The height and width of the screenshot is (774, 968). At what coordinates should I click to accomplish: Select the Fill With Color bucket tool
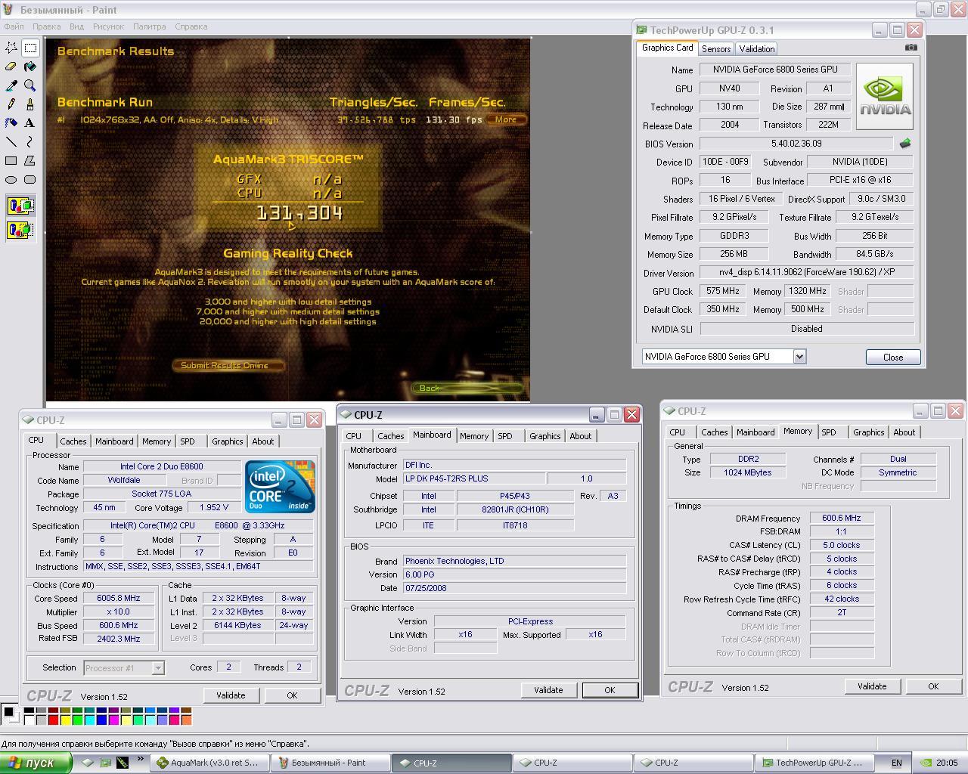pos(30,67)
